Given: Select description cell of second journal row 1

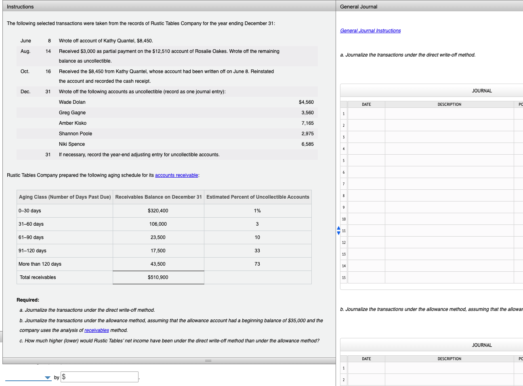Looking at the screenshot, I should pos(449,368).
